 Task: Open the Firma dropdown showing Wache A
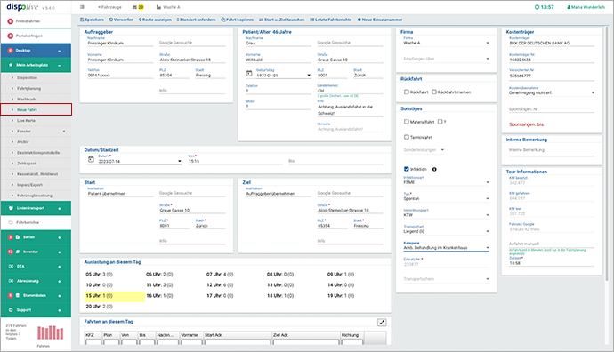click(447, 43)
